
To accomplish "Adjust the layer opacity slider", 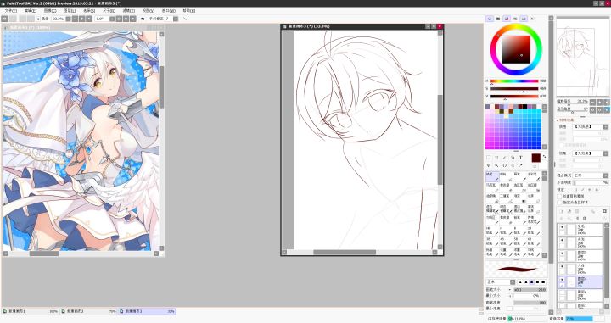I will coord(591,182).
